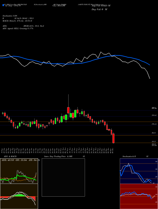Image resolution: width=158 pixels, height=209 pixels.
Task: Open the red-background RSI chart panel
Action: point(139,196)
